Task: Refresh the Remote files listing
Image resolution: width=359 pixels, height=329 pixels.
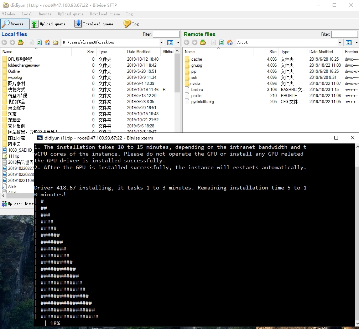Action: 222,42
